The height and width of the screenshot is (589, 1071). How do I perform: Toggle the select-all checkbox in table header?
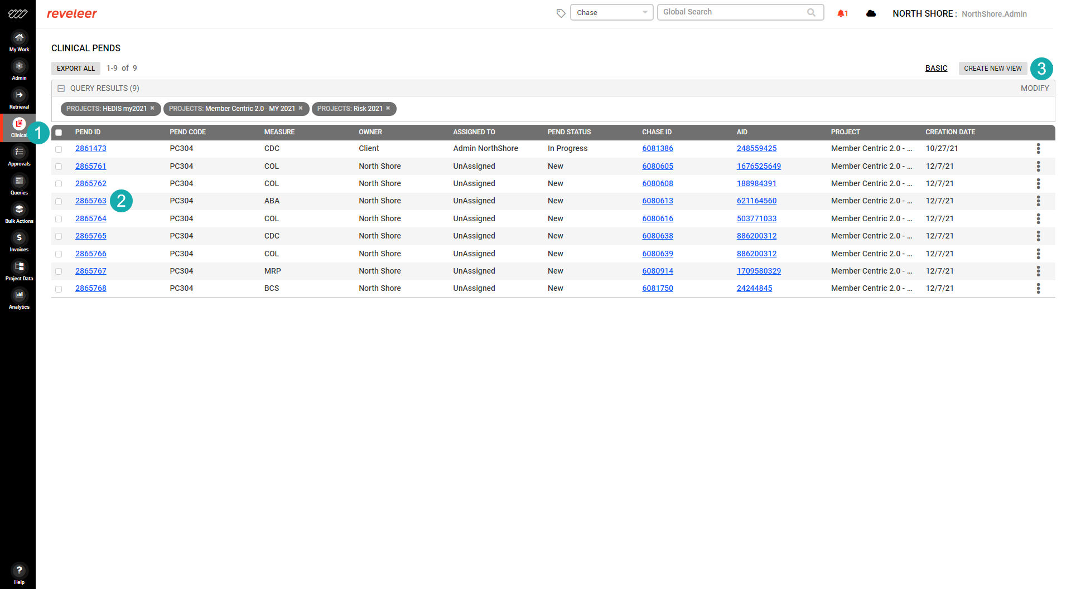pos(59,133)
